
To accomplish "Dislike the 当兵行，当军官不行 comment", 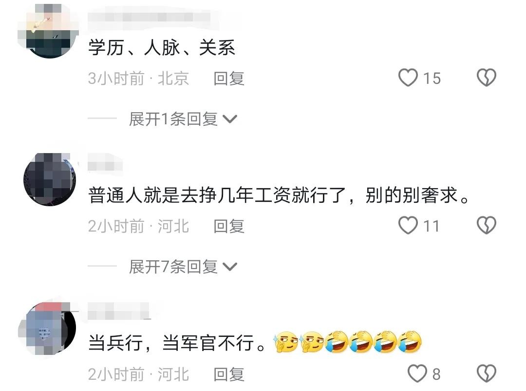I will tap(487, 373).
